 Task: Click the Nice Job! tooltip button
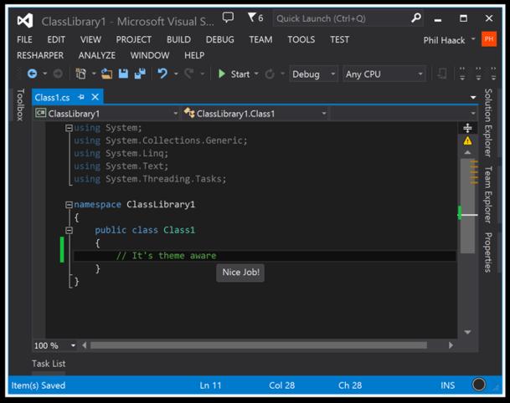coord(240,273)
